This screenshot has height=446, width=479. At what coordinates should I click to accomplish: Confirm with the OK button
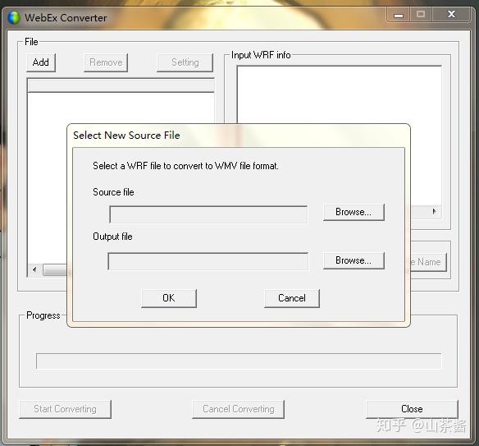[169, 298]
